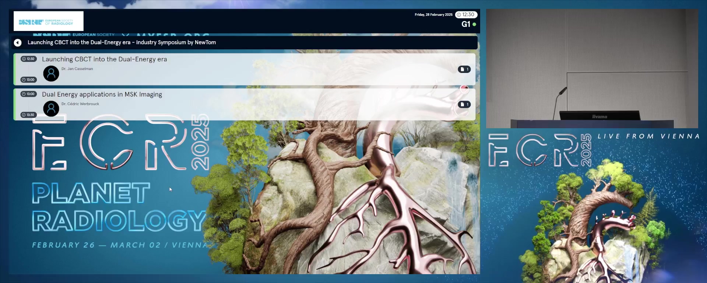Viewport: 707px width, 283px height.
Task: Click the symposium title header text
Action: [x=122, y=42]
